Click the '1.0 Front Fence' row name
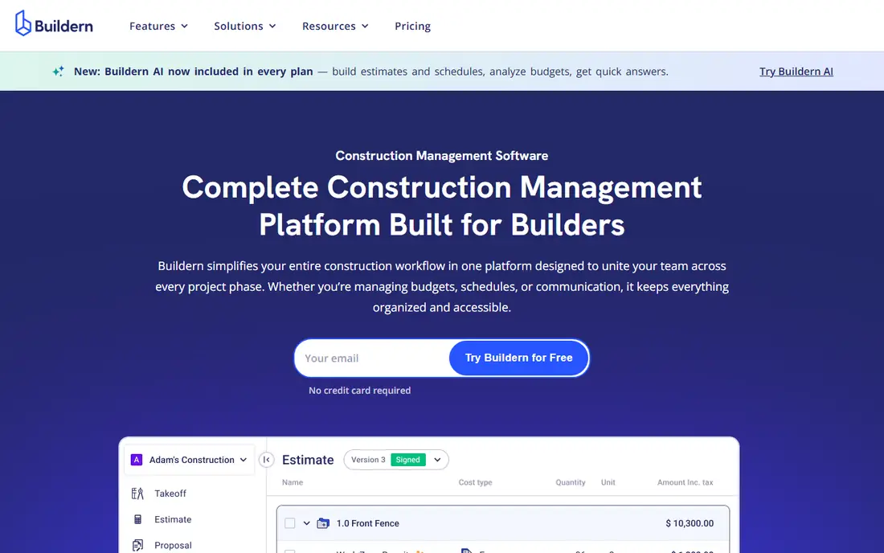 click(x=367, y=523)
